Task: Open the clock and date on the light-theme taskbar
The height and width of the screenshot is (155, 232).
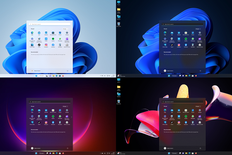Action: click(x=113, y=76)
